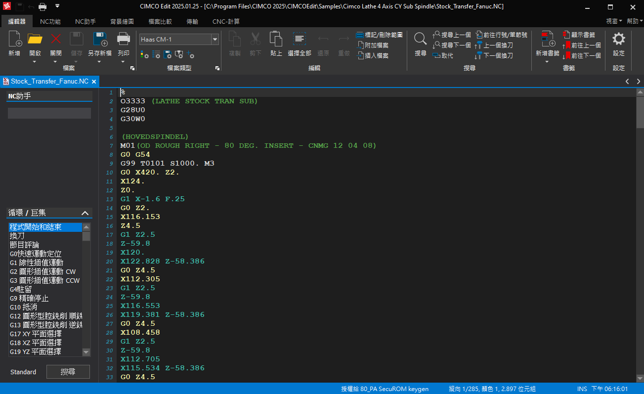644x394 pixels.
Task: Click the previous document tab arrow
Action: click(x=627, y=82)
